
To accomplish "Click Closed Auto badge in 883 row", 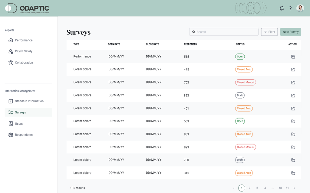I will click(244, 134).
